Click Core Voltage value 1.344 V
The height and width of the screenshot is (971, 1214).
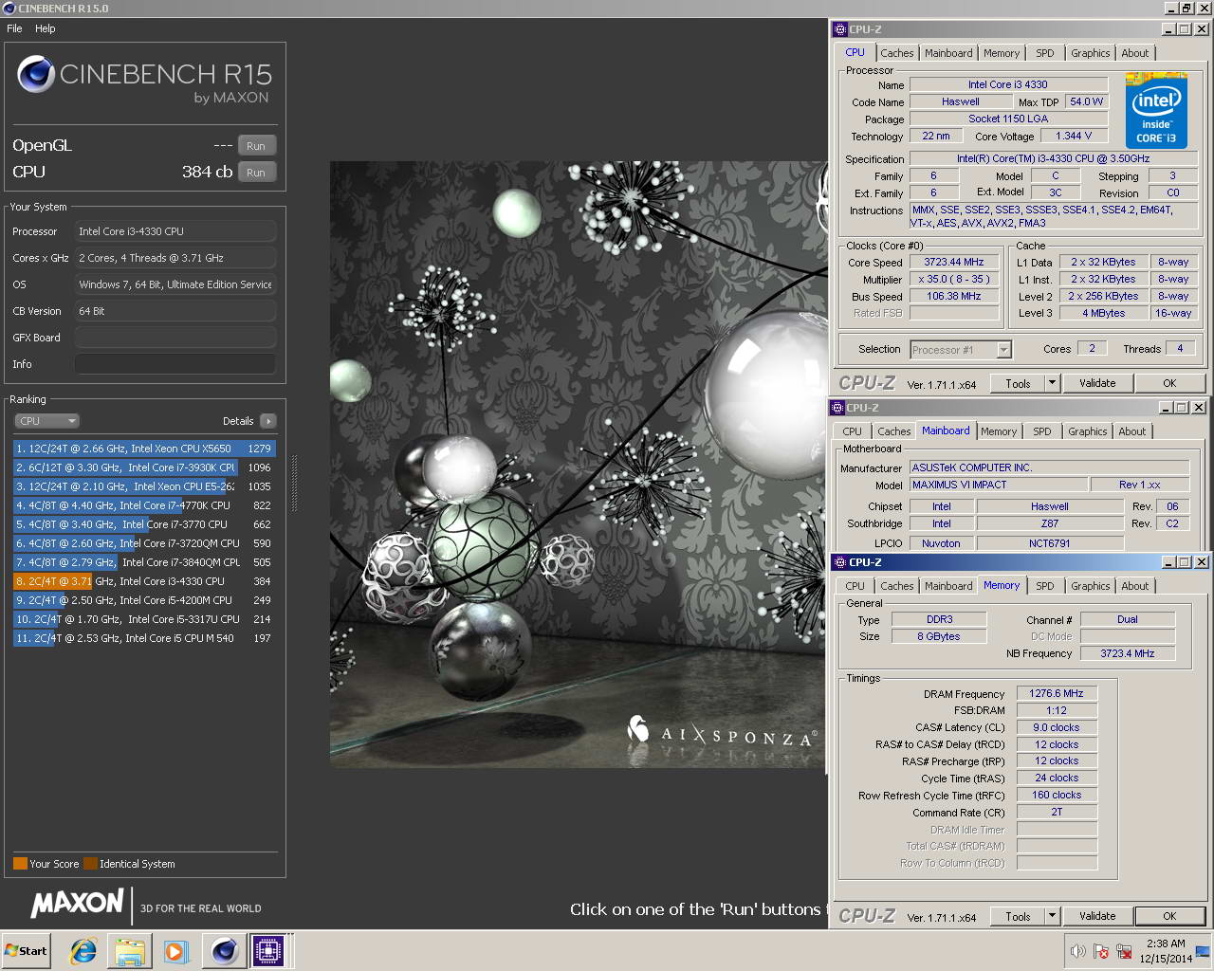click(x=1074, y=136)
